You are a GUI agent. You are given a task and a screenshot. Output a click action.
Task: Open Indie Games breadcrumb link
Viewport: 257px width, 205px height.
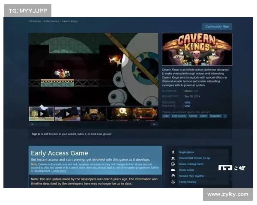pyautogui.click(x=51, y=21)
